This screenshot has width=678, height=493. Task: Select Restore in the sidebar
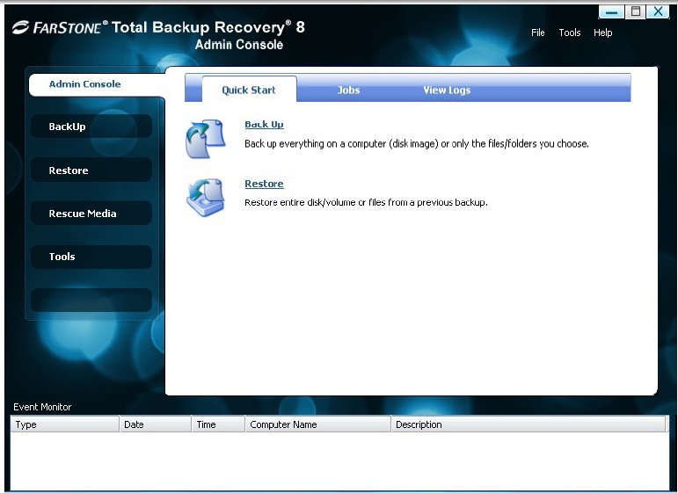(91, 170)
